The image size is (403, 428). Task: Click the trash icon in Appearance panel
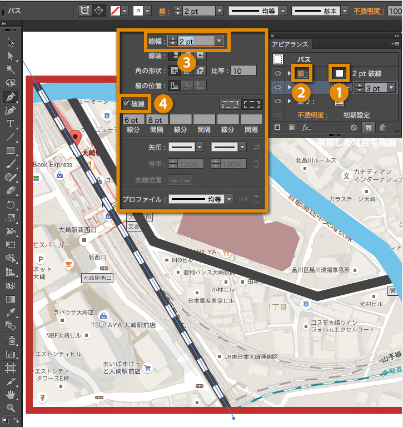(382, 127)
